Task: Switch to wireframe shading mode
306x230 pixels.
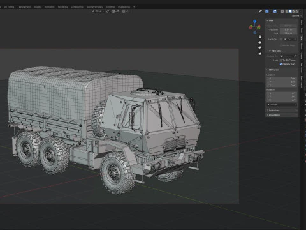Action: [x=287, y=11]
